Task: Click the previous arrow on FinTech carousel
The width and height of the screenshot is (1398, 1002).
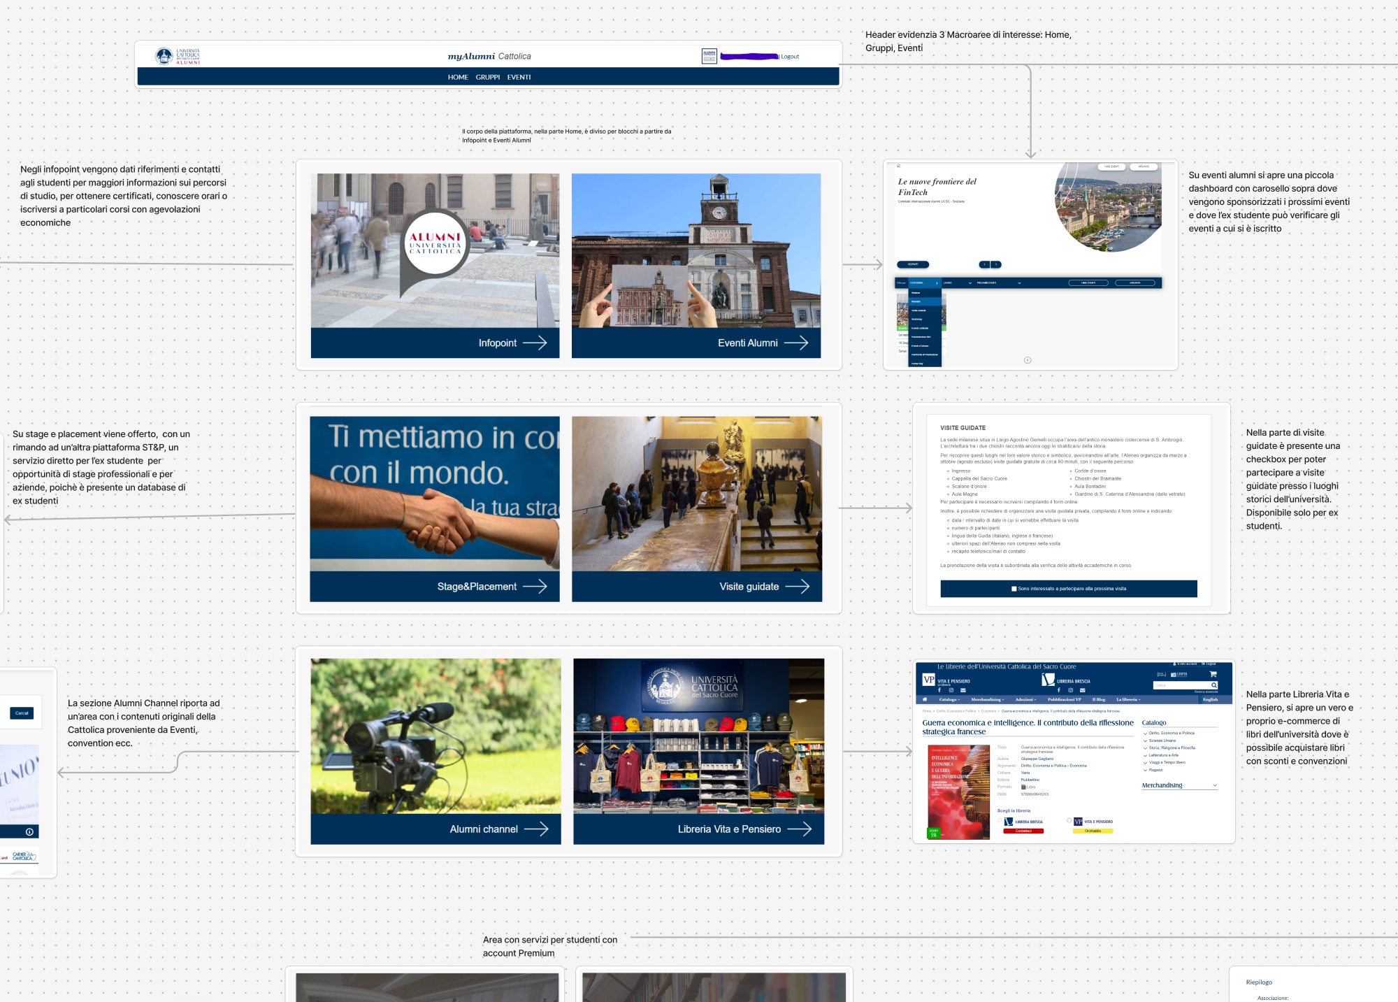Action: pos(984,264)
